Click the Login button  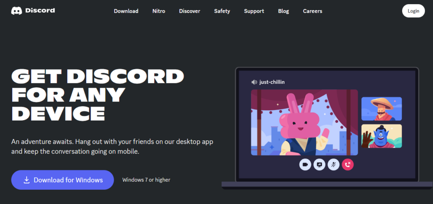point(413,11)
